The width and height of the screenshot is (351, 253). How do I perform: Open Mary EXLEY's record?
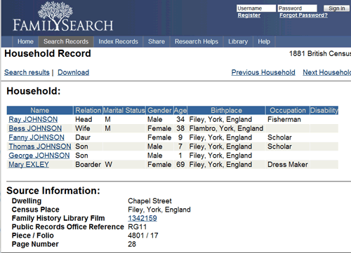29,165
